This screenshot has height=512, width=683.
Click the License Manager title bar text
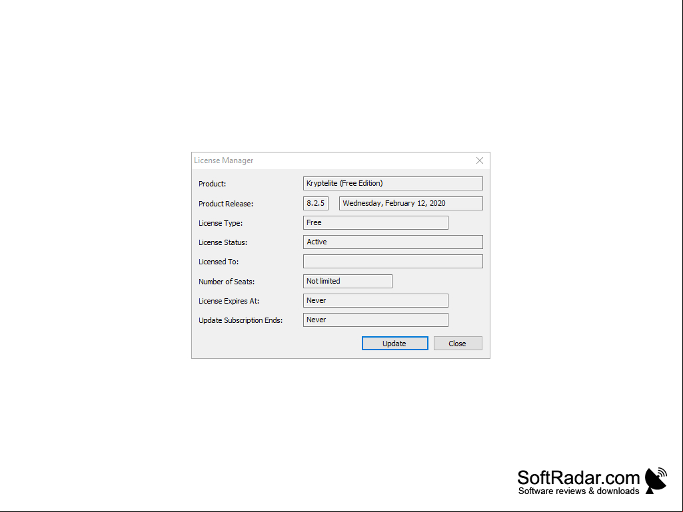(223, 160)
